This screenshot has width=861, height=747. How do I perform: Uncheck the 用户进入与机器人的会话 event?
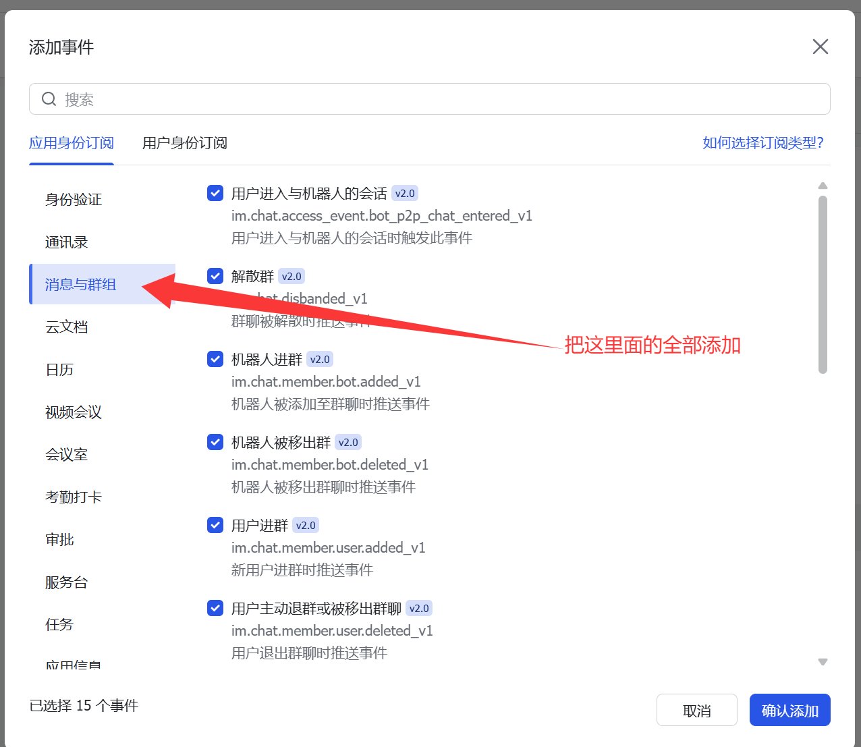215,193
